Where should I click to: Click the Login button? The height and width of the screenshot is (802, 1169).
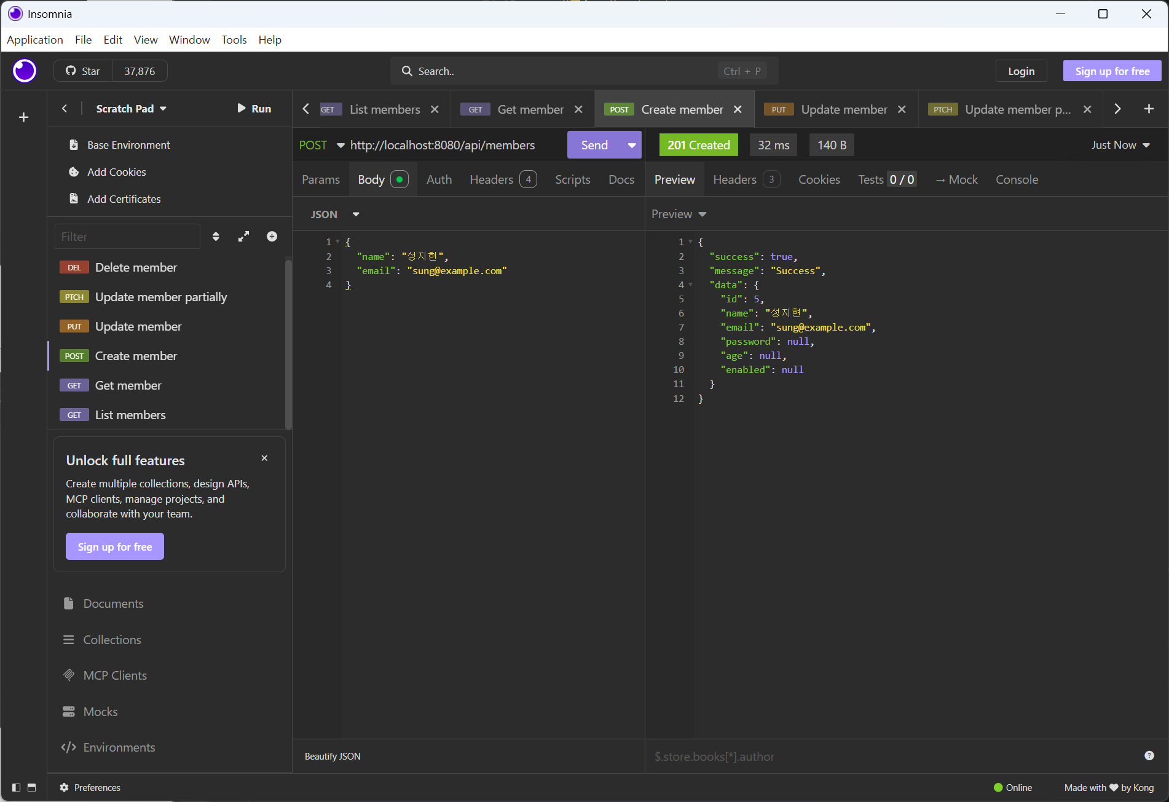pos(1021,71)
